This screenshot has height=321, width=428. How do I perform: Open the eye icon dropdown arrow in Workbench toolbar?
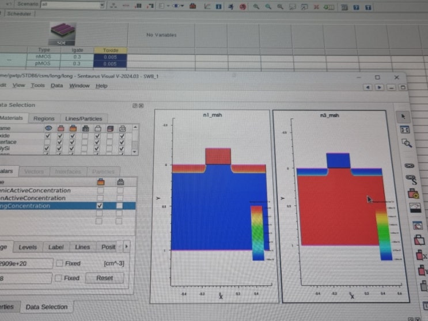(182, 6)
